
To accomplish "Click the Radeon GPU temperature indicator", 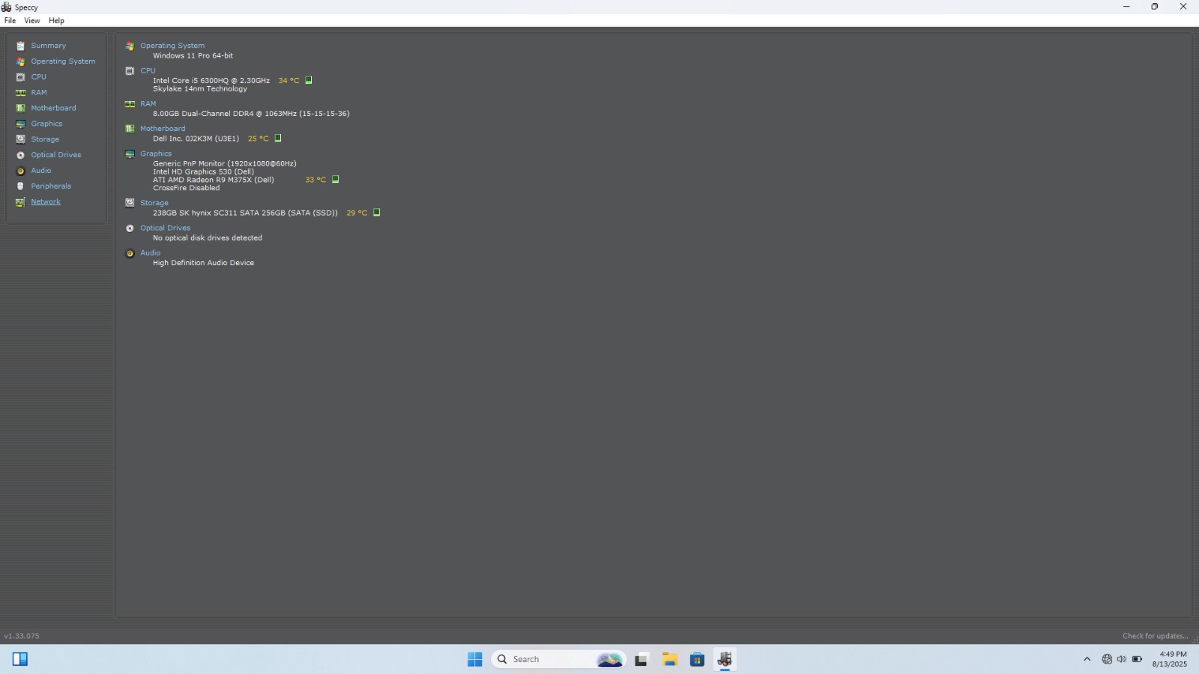I will tap(336, 179).
